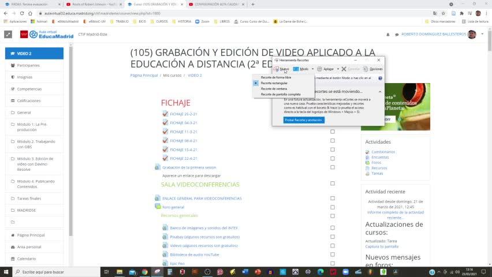Click 'Mis cursos' in breadcrumb

point(172,75)
